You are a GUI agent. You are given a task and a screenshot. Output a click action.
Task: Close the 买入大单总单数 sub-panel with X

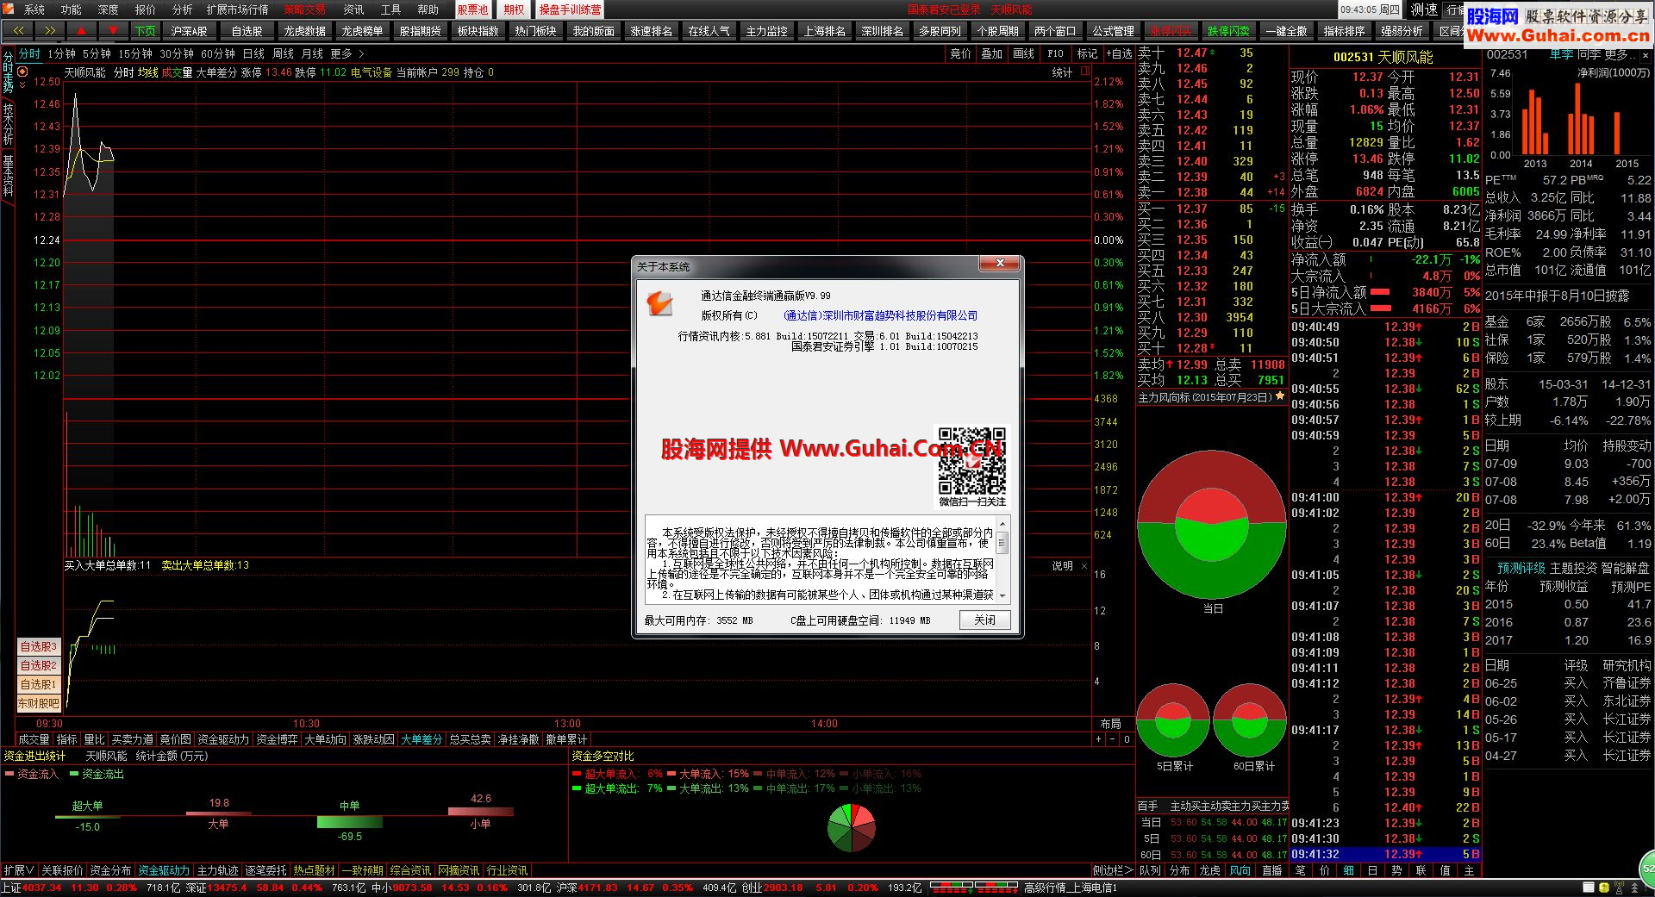[1084, 566]
